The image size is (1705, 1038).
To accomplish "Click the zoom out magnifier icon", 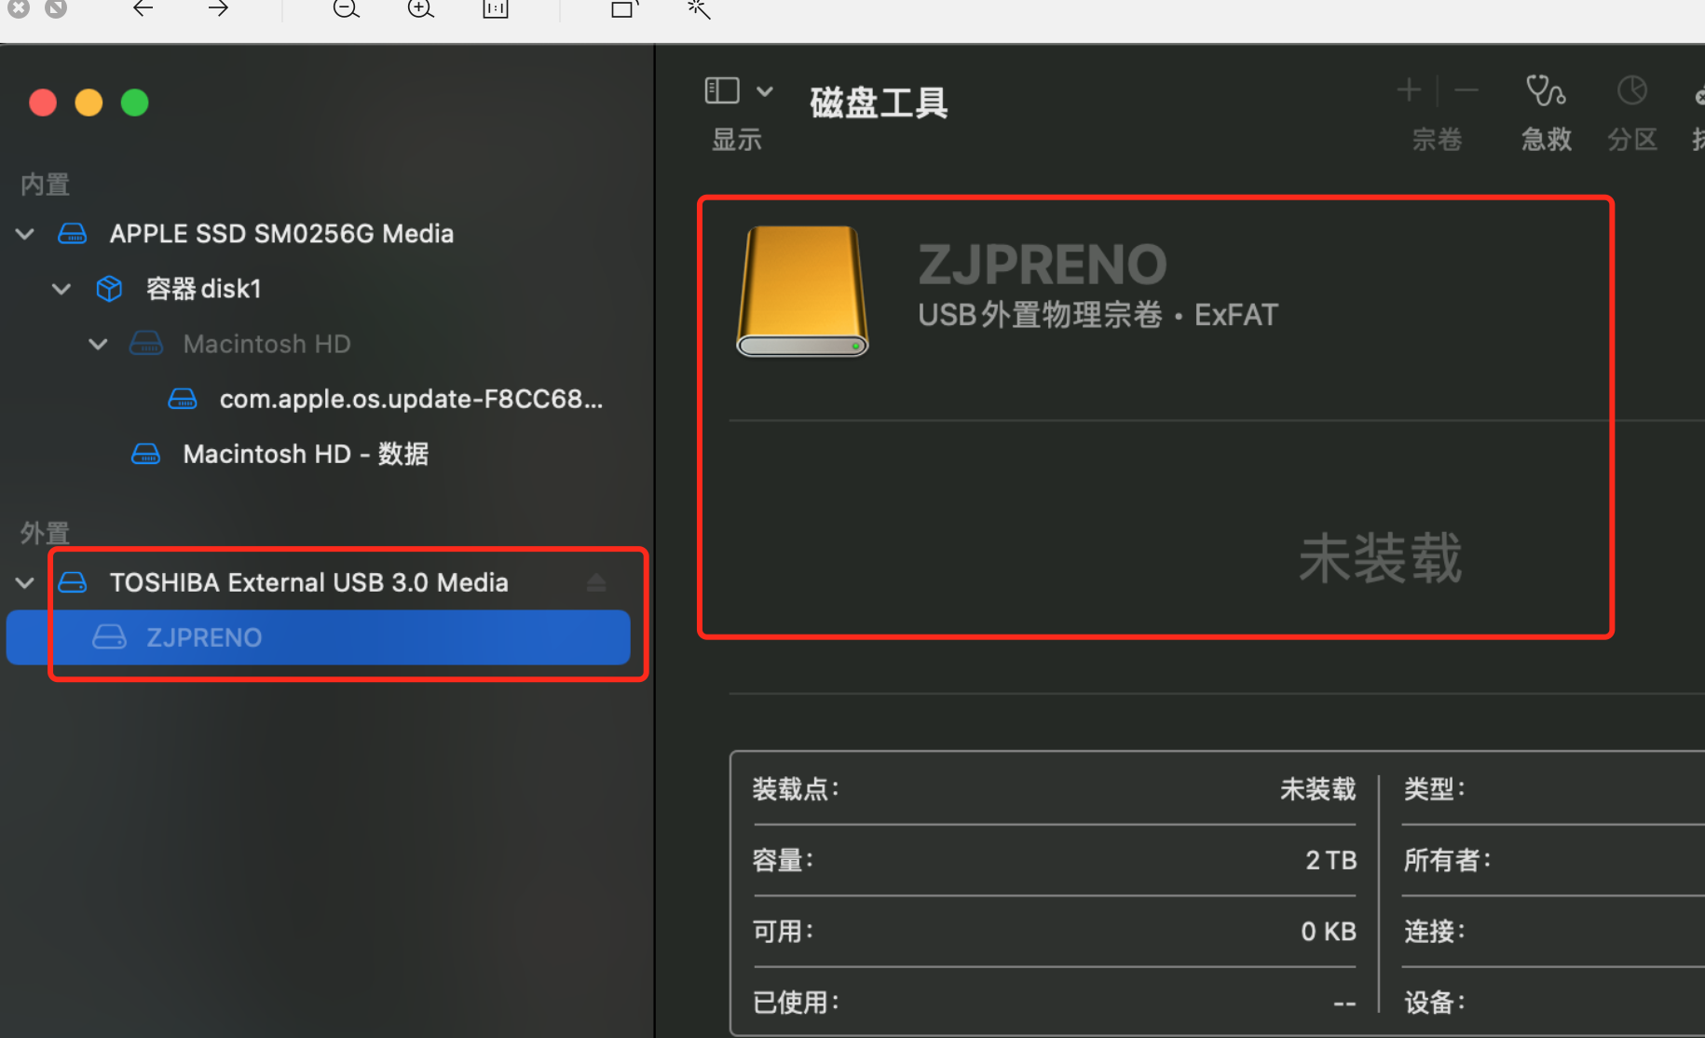I will pyautogui.click(x=346, y=9).
